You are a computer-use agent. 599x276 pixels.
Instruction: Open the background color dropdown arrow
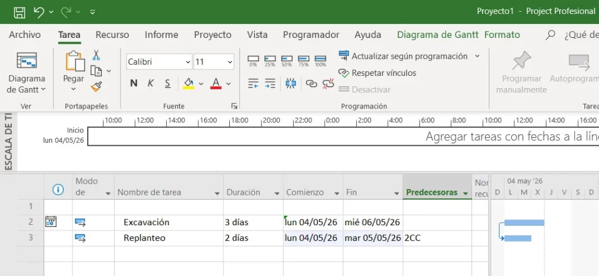pos(201,84)
